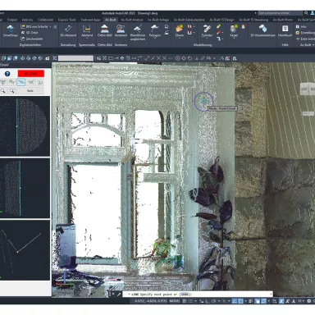Choose the Wandlinien angleichen tool
Screen dimensions: 315x315
(x=138, y=33)
